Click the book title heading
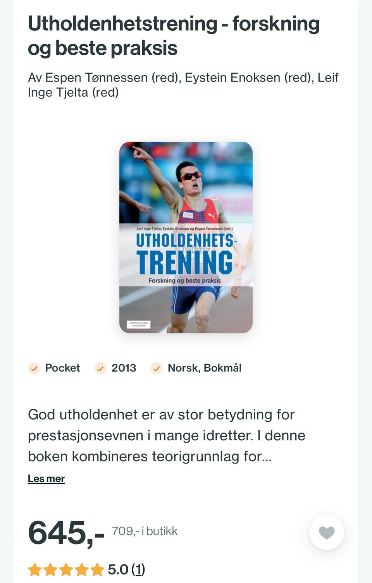Screen dimensions: 372x583 174,36
